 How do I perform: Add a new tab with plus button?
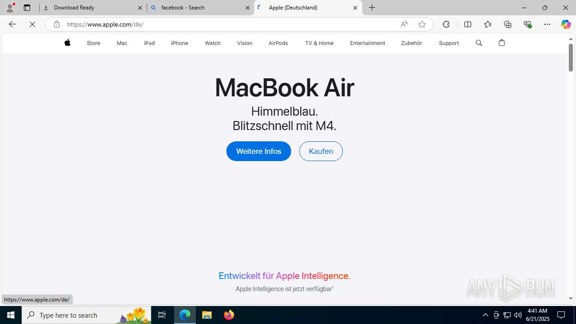[x=372, y=8]
